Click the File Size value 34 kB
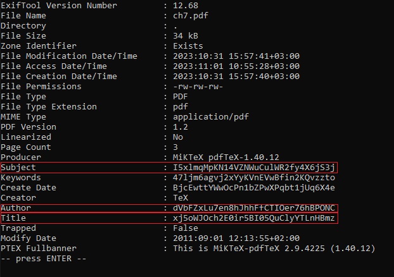394x277 pixels. pyautogui.click(x=186, y=35)
